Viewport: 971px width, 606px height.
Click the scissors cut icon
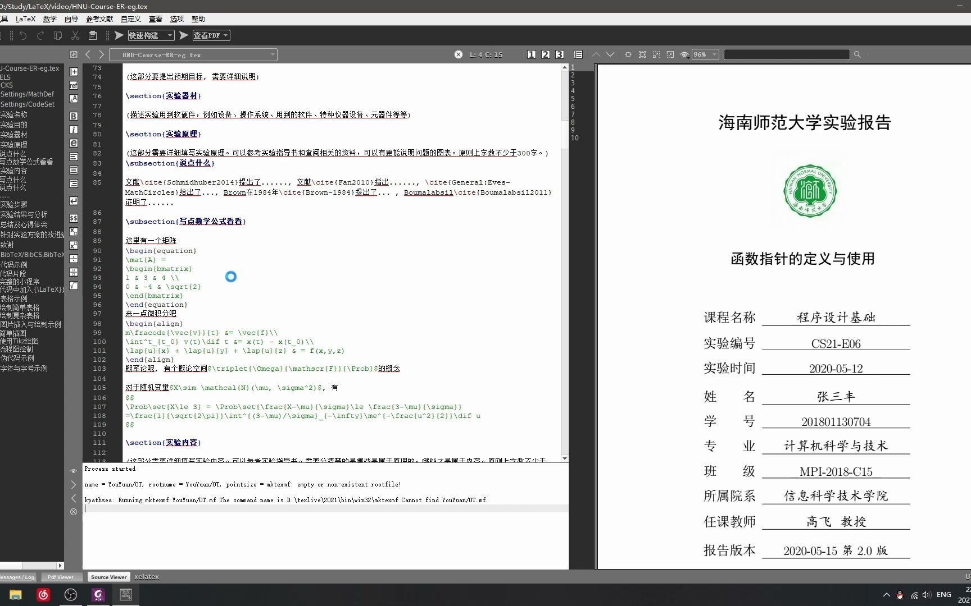(x=75, y=35)
